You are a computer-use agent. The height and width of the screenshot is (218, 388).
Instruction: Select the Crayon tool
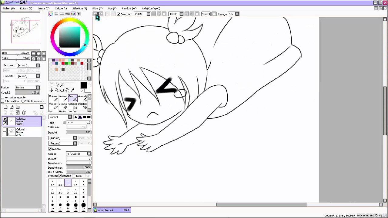[x=53, y=98]
